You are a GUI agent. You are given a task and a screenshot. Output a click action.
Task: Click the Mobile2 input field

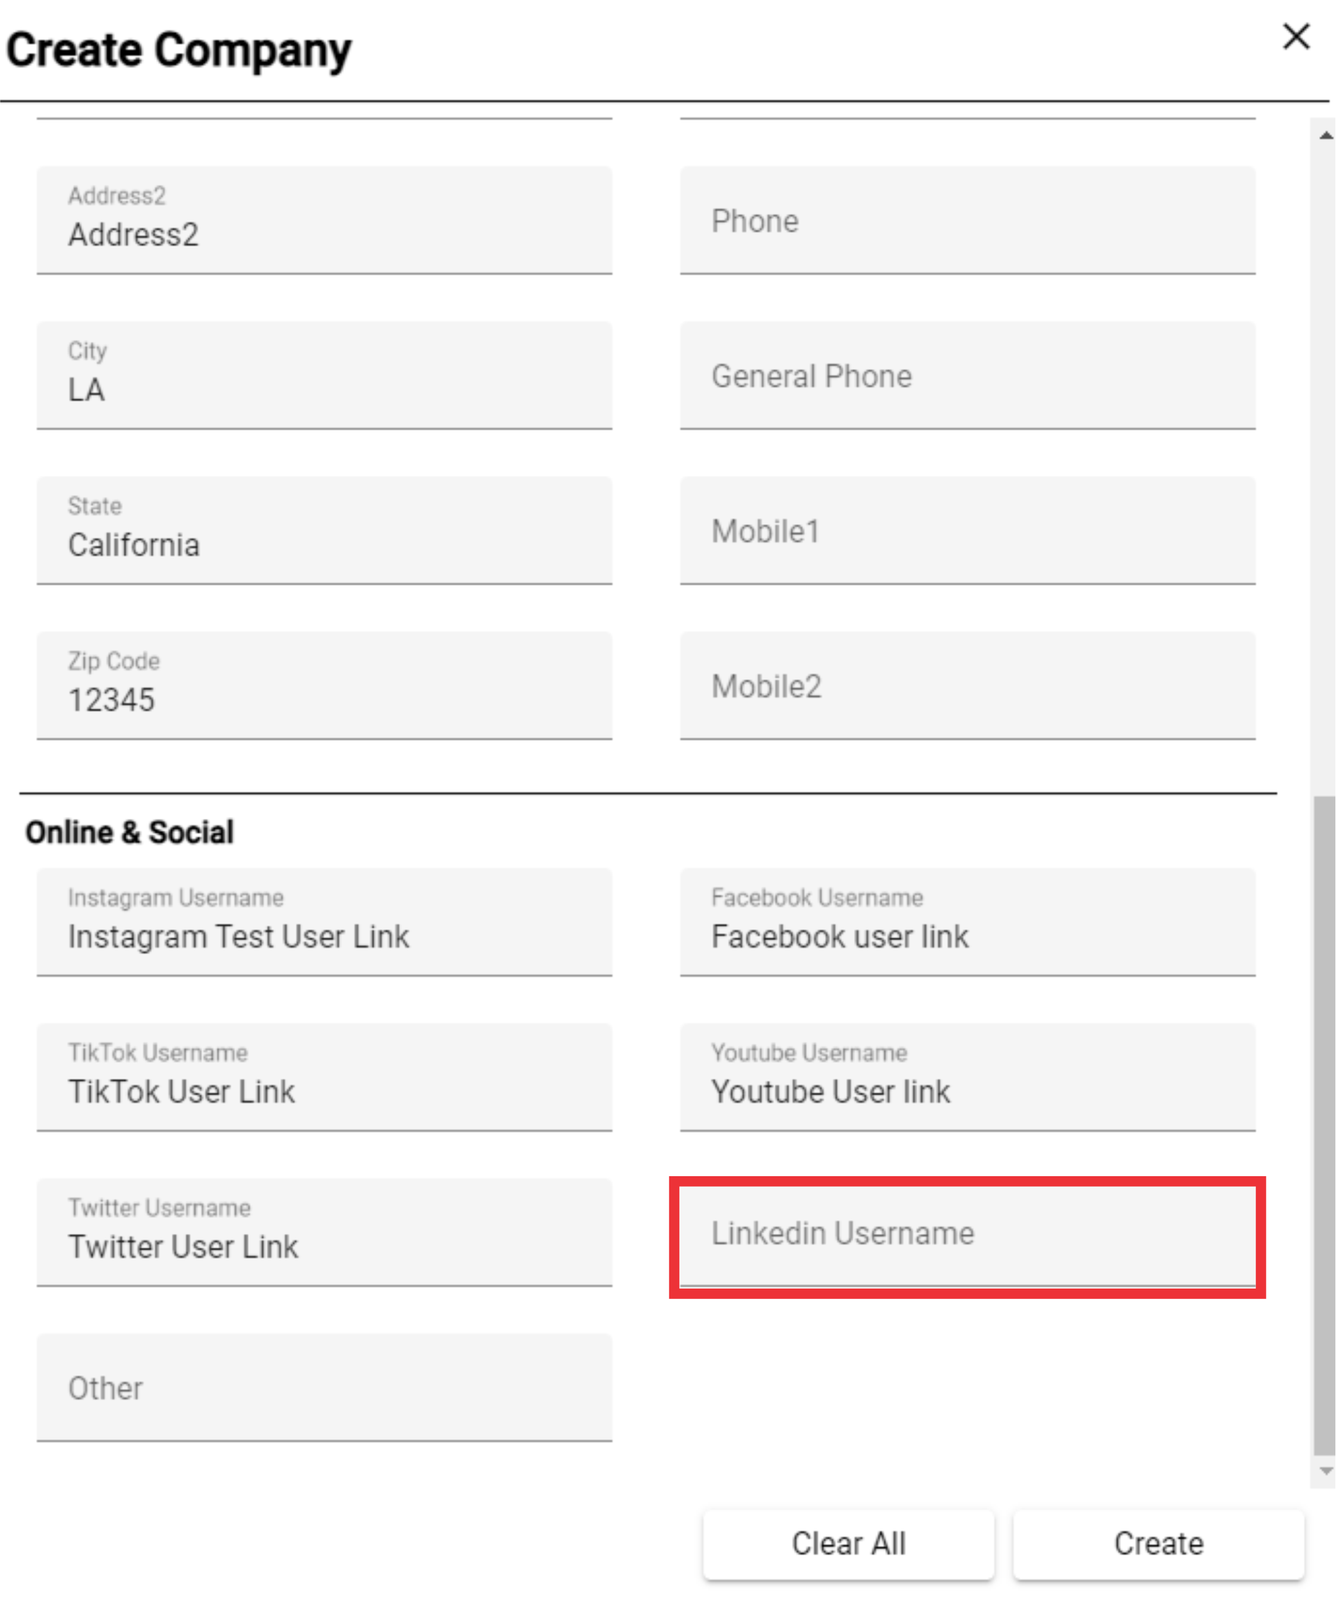[968, 686]
